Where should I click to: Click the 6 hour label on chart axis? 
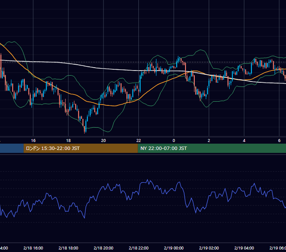tap(279, 141)
